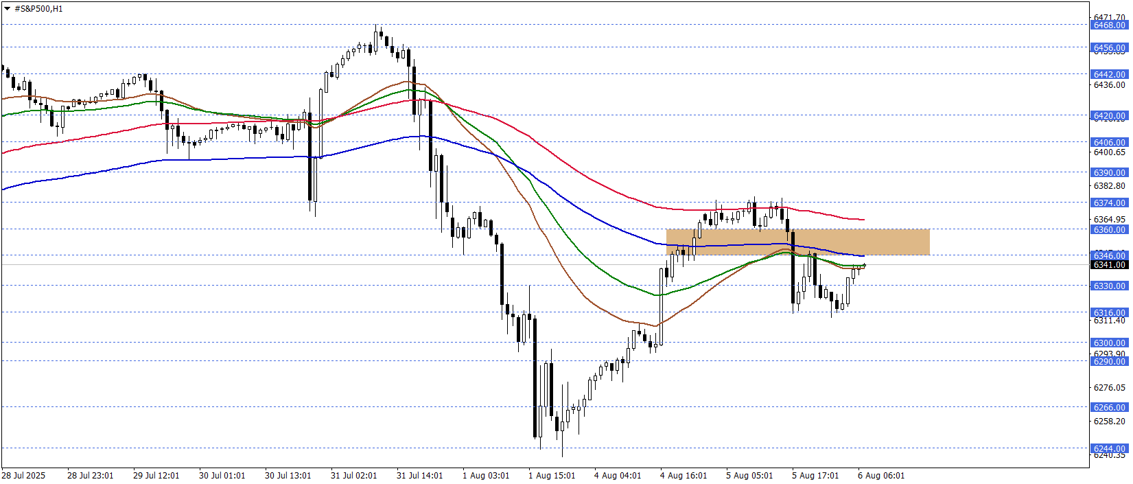Select the 6258.20 scale value
This screenshot has height=484, width=1133.
tap(1109, 422)
